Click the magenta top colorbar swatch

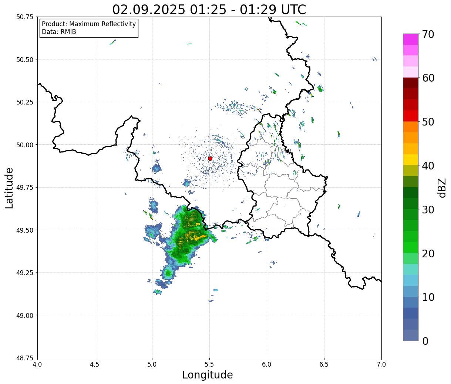[411, 40]
